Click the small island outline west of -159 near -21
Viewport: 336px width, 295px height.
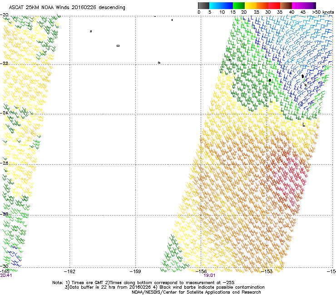pos(118,46)
